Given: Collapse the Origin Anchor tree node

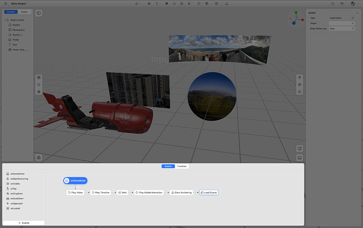Looking at the screenshot, I should point(6,20).
